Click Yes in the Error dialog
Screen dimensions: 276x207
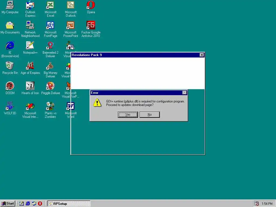click(128, 115)
